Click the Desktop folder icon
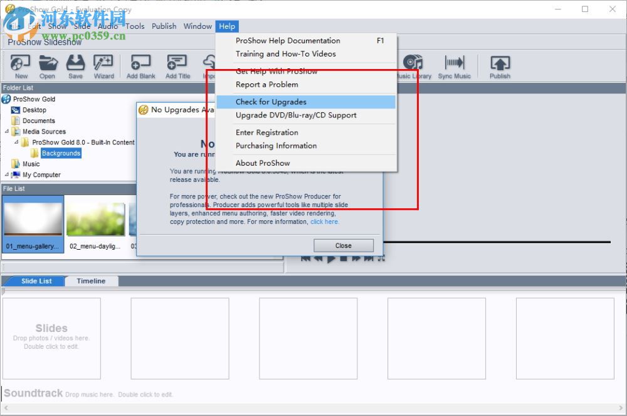Image resolution: width=627 pixels, height=416 pixels. (16, 110)
